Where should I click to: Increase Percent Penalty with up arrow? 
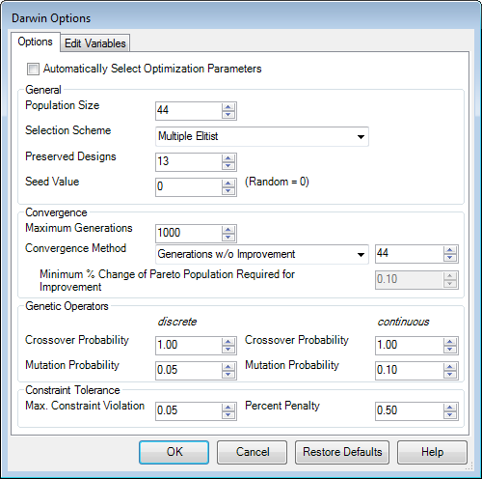click(450, 408)
